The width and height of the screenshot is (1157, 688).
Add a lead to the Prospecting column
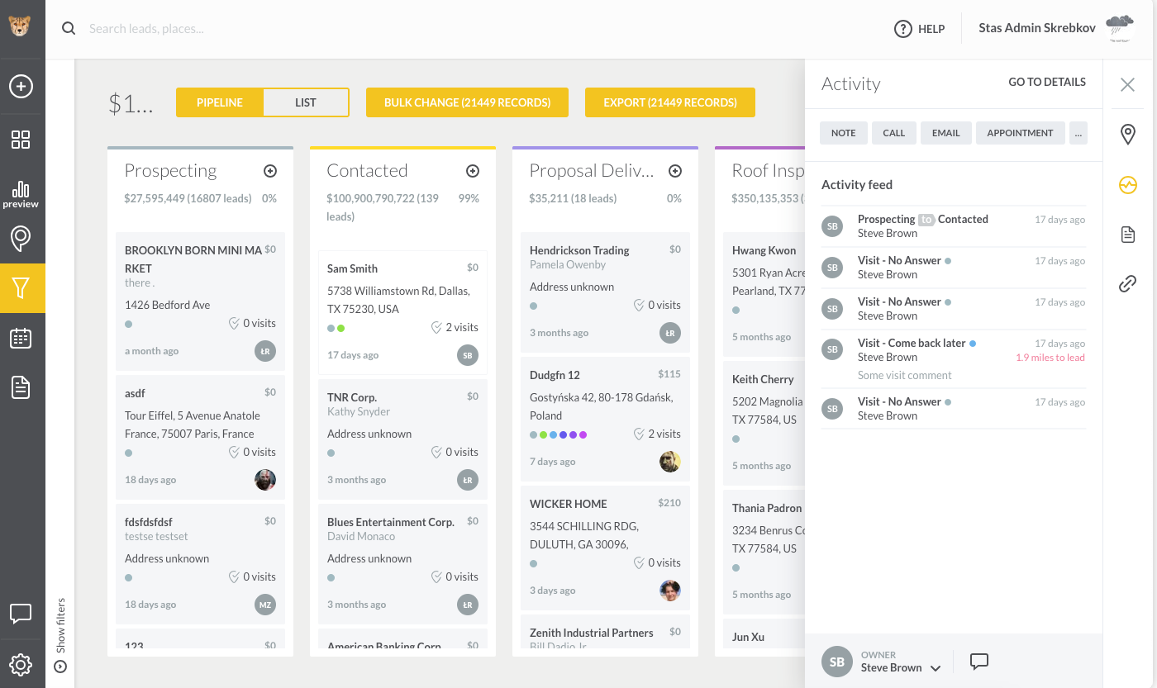pyautogui.click(x=270, y=171)
